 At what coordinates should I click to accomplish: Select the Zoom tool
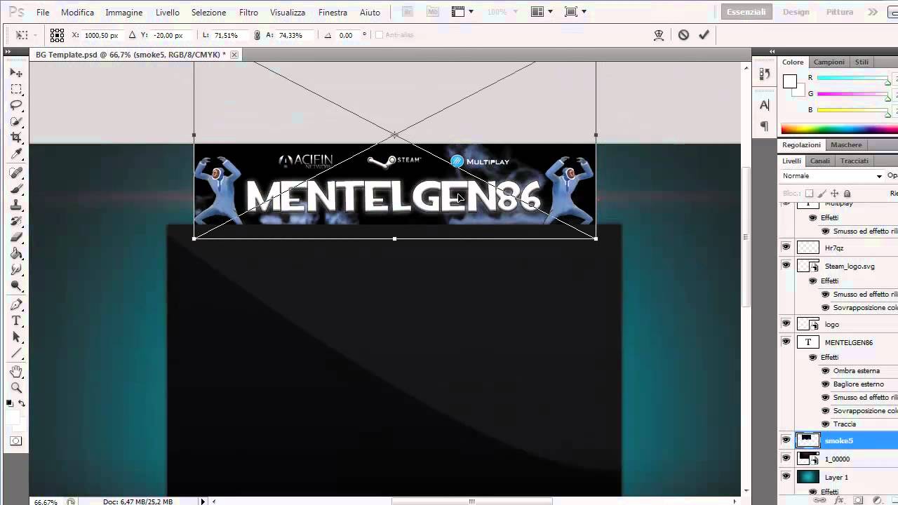[16, 387]
